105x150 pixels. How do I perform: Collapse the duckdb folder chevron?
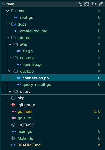[10, 71]
